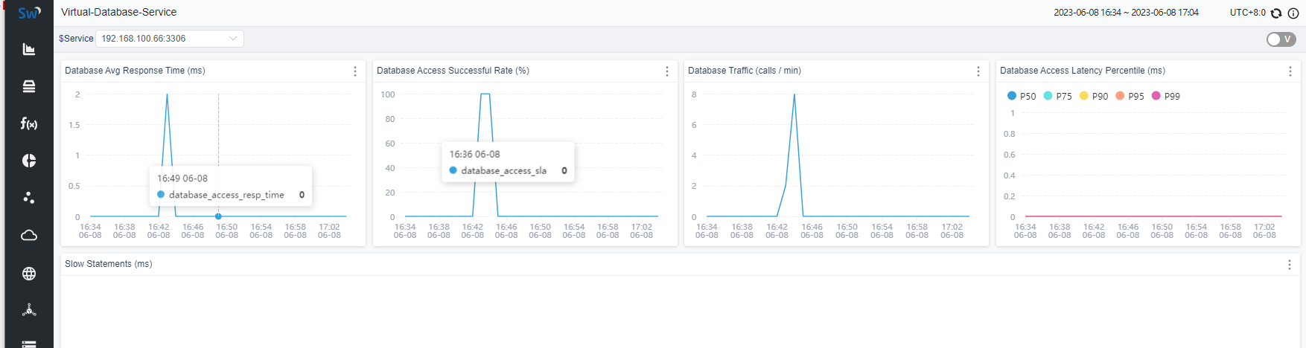Viewport: 1306px width, 348px height.
Task: Open Slow Statements panel options menu
Action: point(1290,265)
